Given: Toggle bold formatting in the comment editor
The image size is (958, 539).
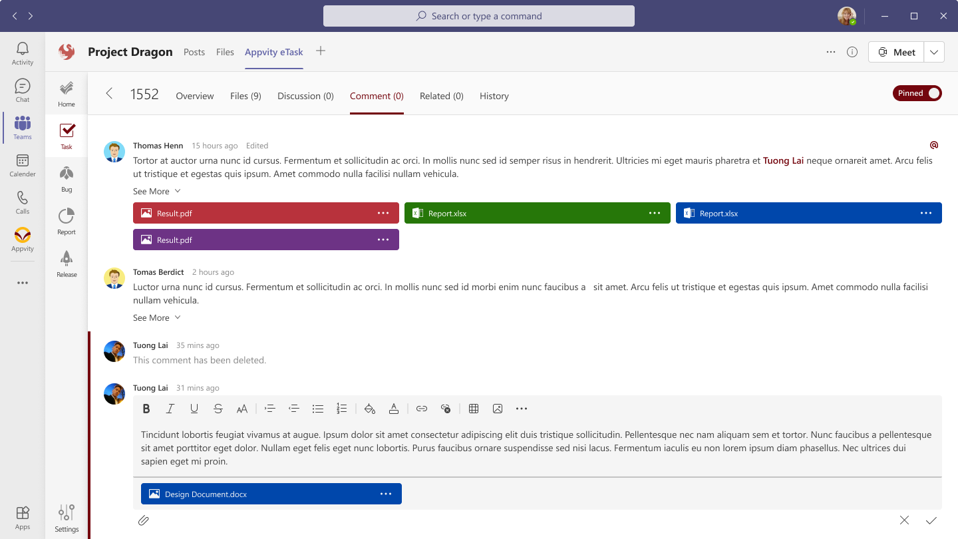Looking at the screenshot, I should (146, 409).
